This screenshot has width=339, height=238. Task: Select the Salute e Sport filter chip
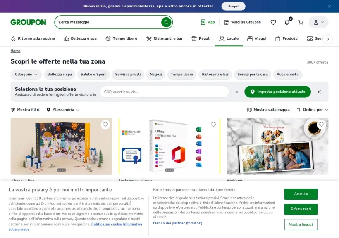93,74
